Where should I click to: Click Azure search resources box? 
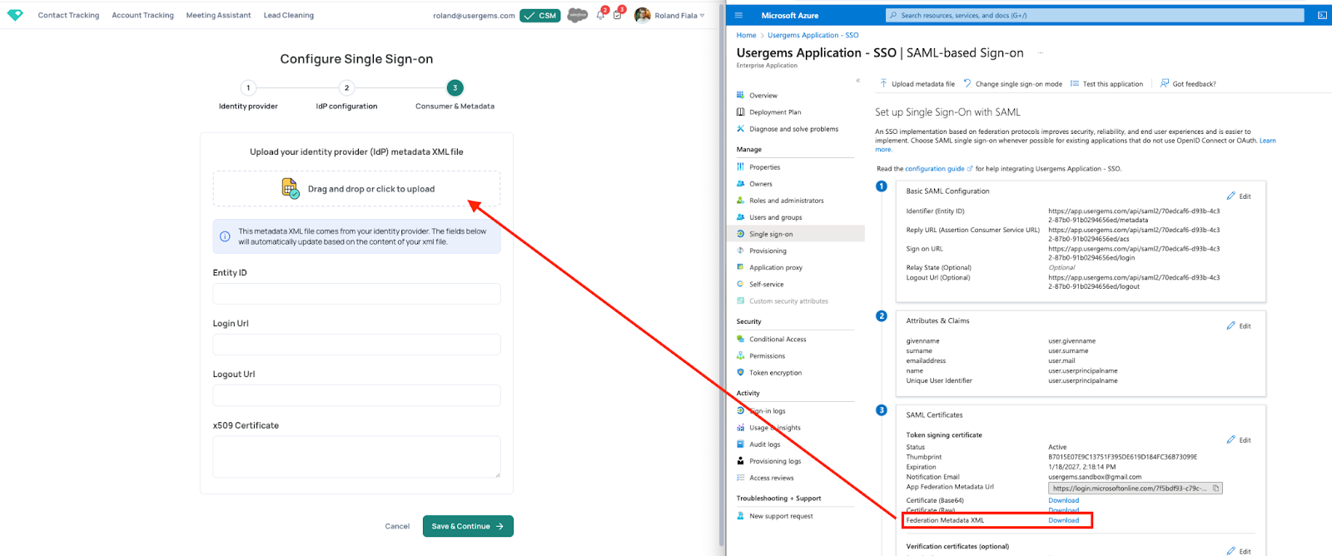[1094, 15]
